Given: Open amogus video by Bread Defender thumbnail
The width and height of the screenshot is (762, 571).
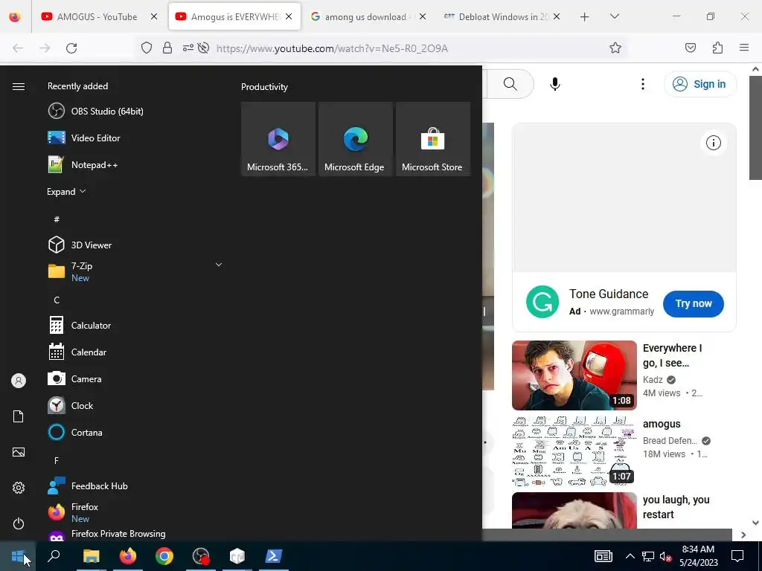Looking at the screenshot, I should 574,451.
